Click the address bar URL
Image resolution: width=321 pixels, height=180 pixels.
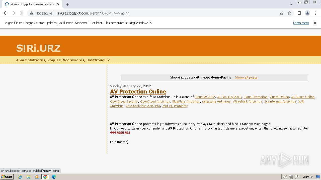click(x=93, y=13)
